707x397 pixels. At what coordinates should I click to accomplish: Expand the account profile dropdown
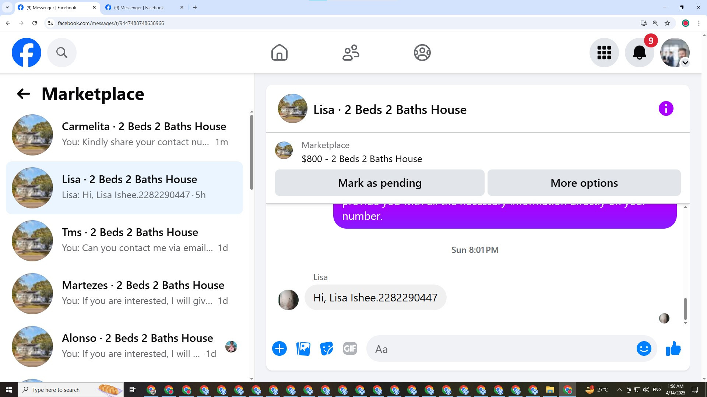coord(685,63)
